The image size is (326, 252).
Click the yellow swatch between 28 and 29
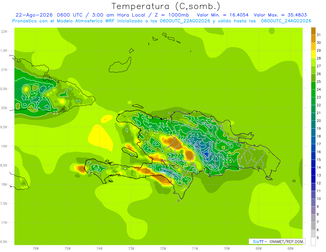313,54
